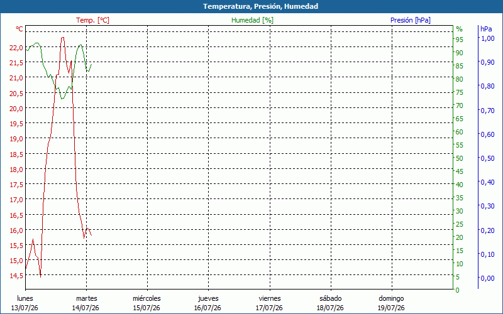Click the martes 14/07/26 date label
Screen dimensions: 503x314
pyautogui.click(x=86, y=303)
